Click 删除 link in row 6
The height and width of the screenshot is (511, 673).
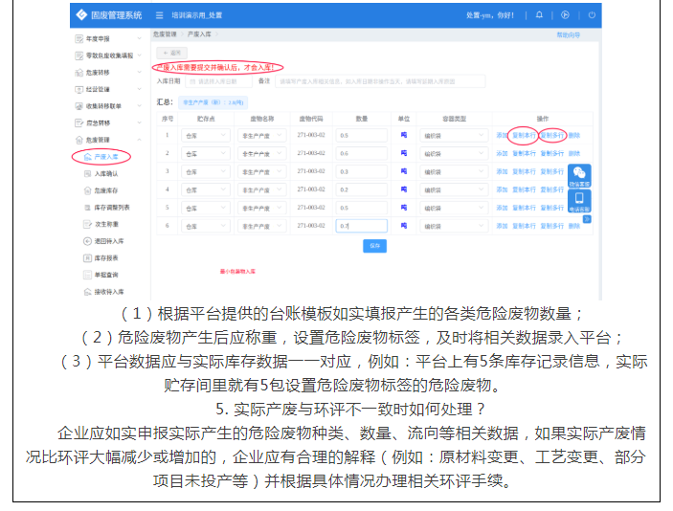coord(573,226)
